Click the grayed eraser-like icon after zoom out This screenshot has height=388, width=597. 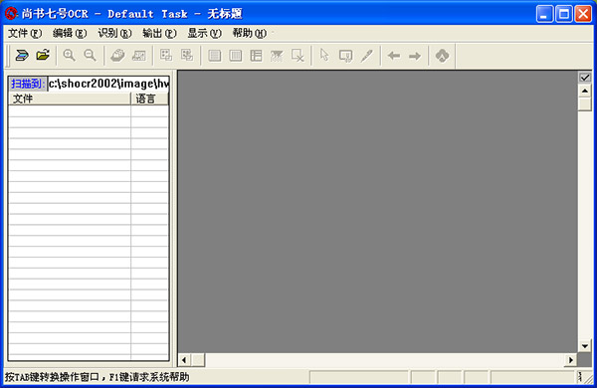(117, 56)
